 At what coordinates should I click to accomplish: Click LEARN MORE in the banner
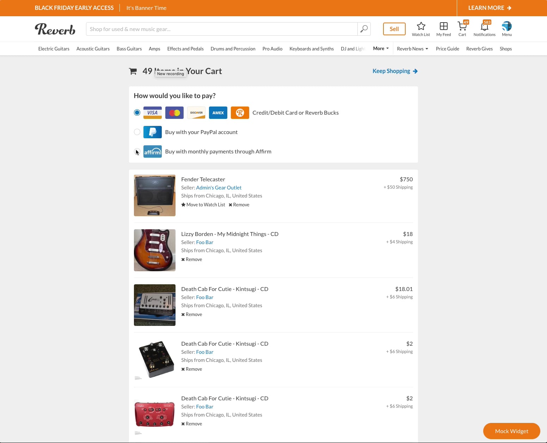pos(490,8)
